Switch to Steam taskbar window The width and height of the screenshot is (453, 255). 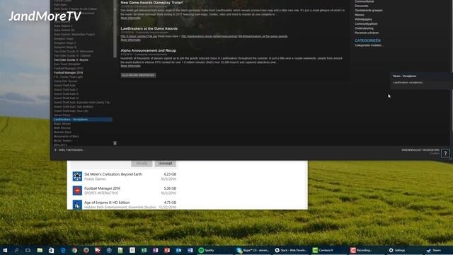click(x=439, y=250)
